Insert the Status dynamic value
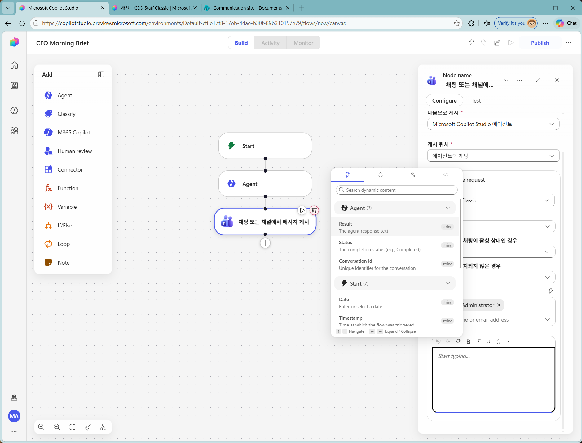The width and height of the screenshot is (582, 443). pyautogui.click(x=395, y=246)
